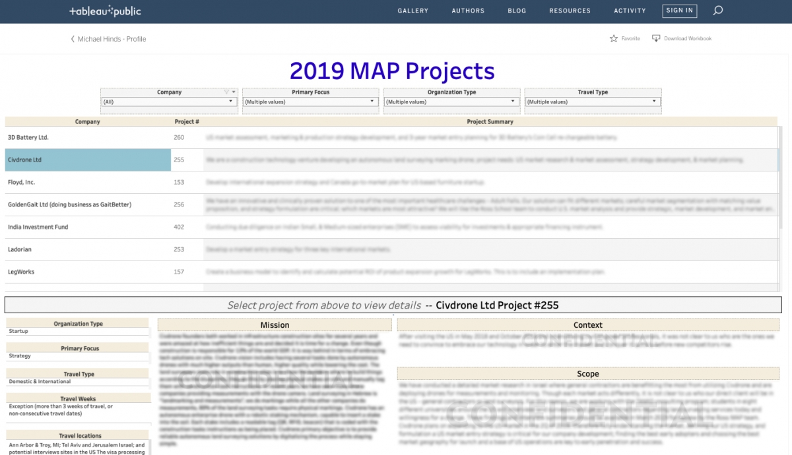Click the Download Workbook icon
This screenshot has width=792, height=455.
coord(656,39)
